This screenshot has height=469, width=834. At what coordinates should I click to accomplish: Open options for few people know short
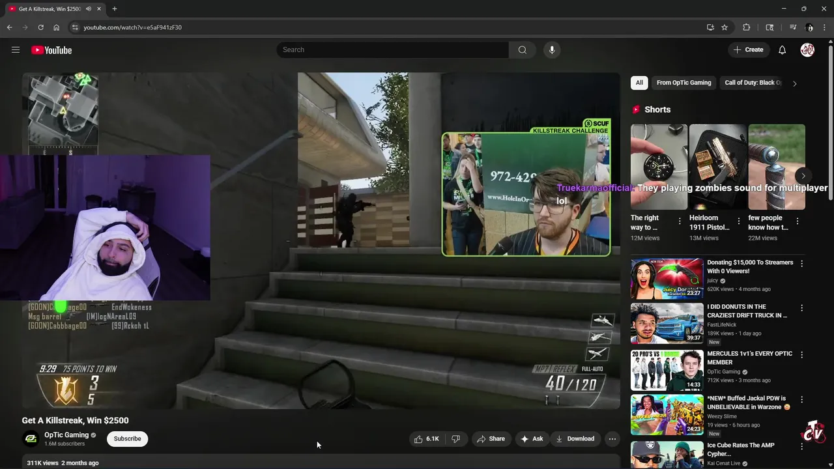(x=798, y=221)
